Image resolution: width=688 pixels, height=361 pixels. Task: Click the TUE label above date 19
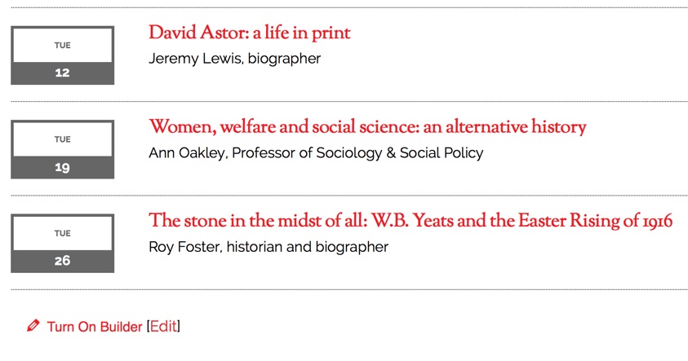(x=62, y=139)
